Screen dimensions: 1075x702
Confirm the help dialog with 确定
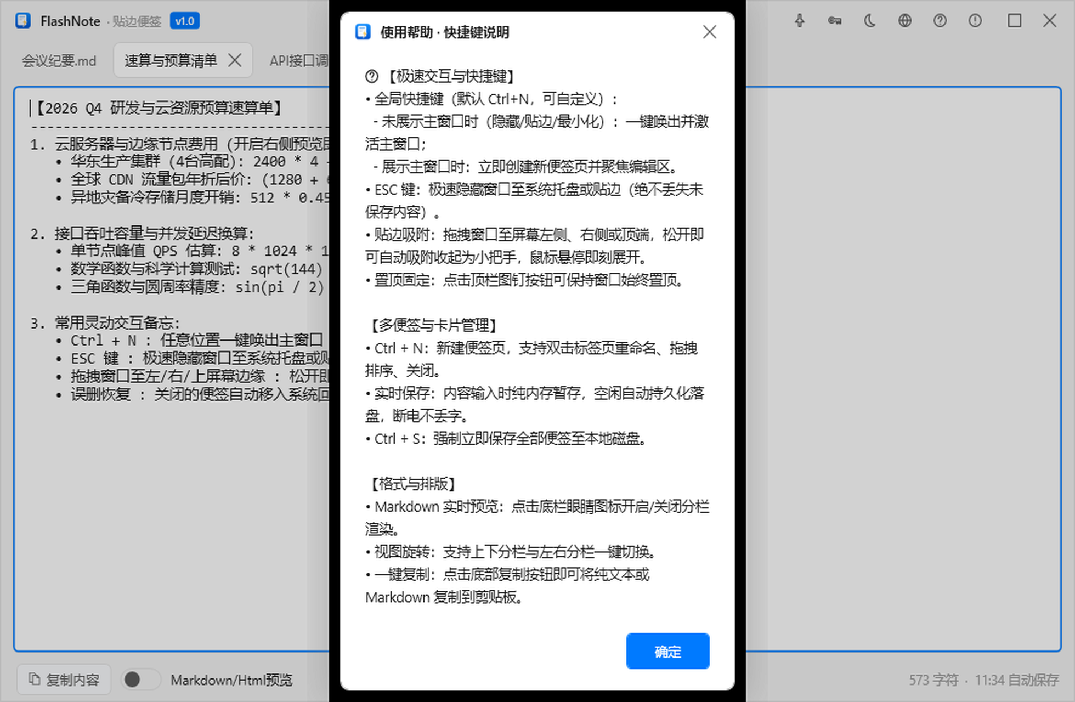coord(667,651)
